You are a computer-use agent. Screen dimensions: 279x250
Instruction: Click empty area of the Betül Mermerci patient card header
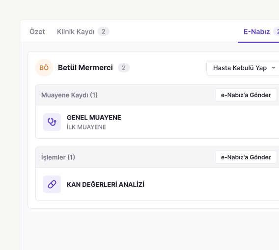[167, 68]
